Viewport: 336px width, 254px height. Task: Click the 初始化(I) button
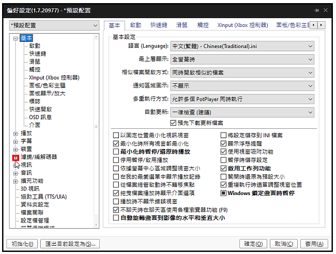[22, 244]
